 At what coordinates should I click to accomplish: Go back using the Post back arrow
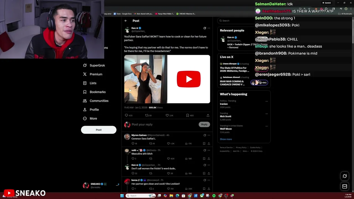click(x=126, y=21)
